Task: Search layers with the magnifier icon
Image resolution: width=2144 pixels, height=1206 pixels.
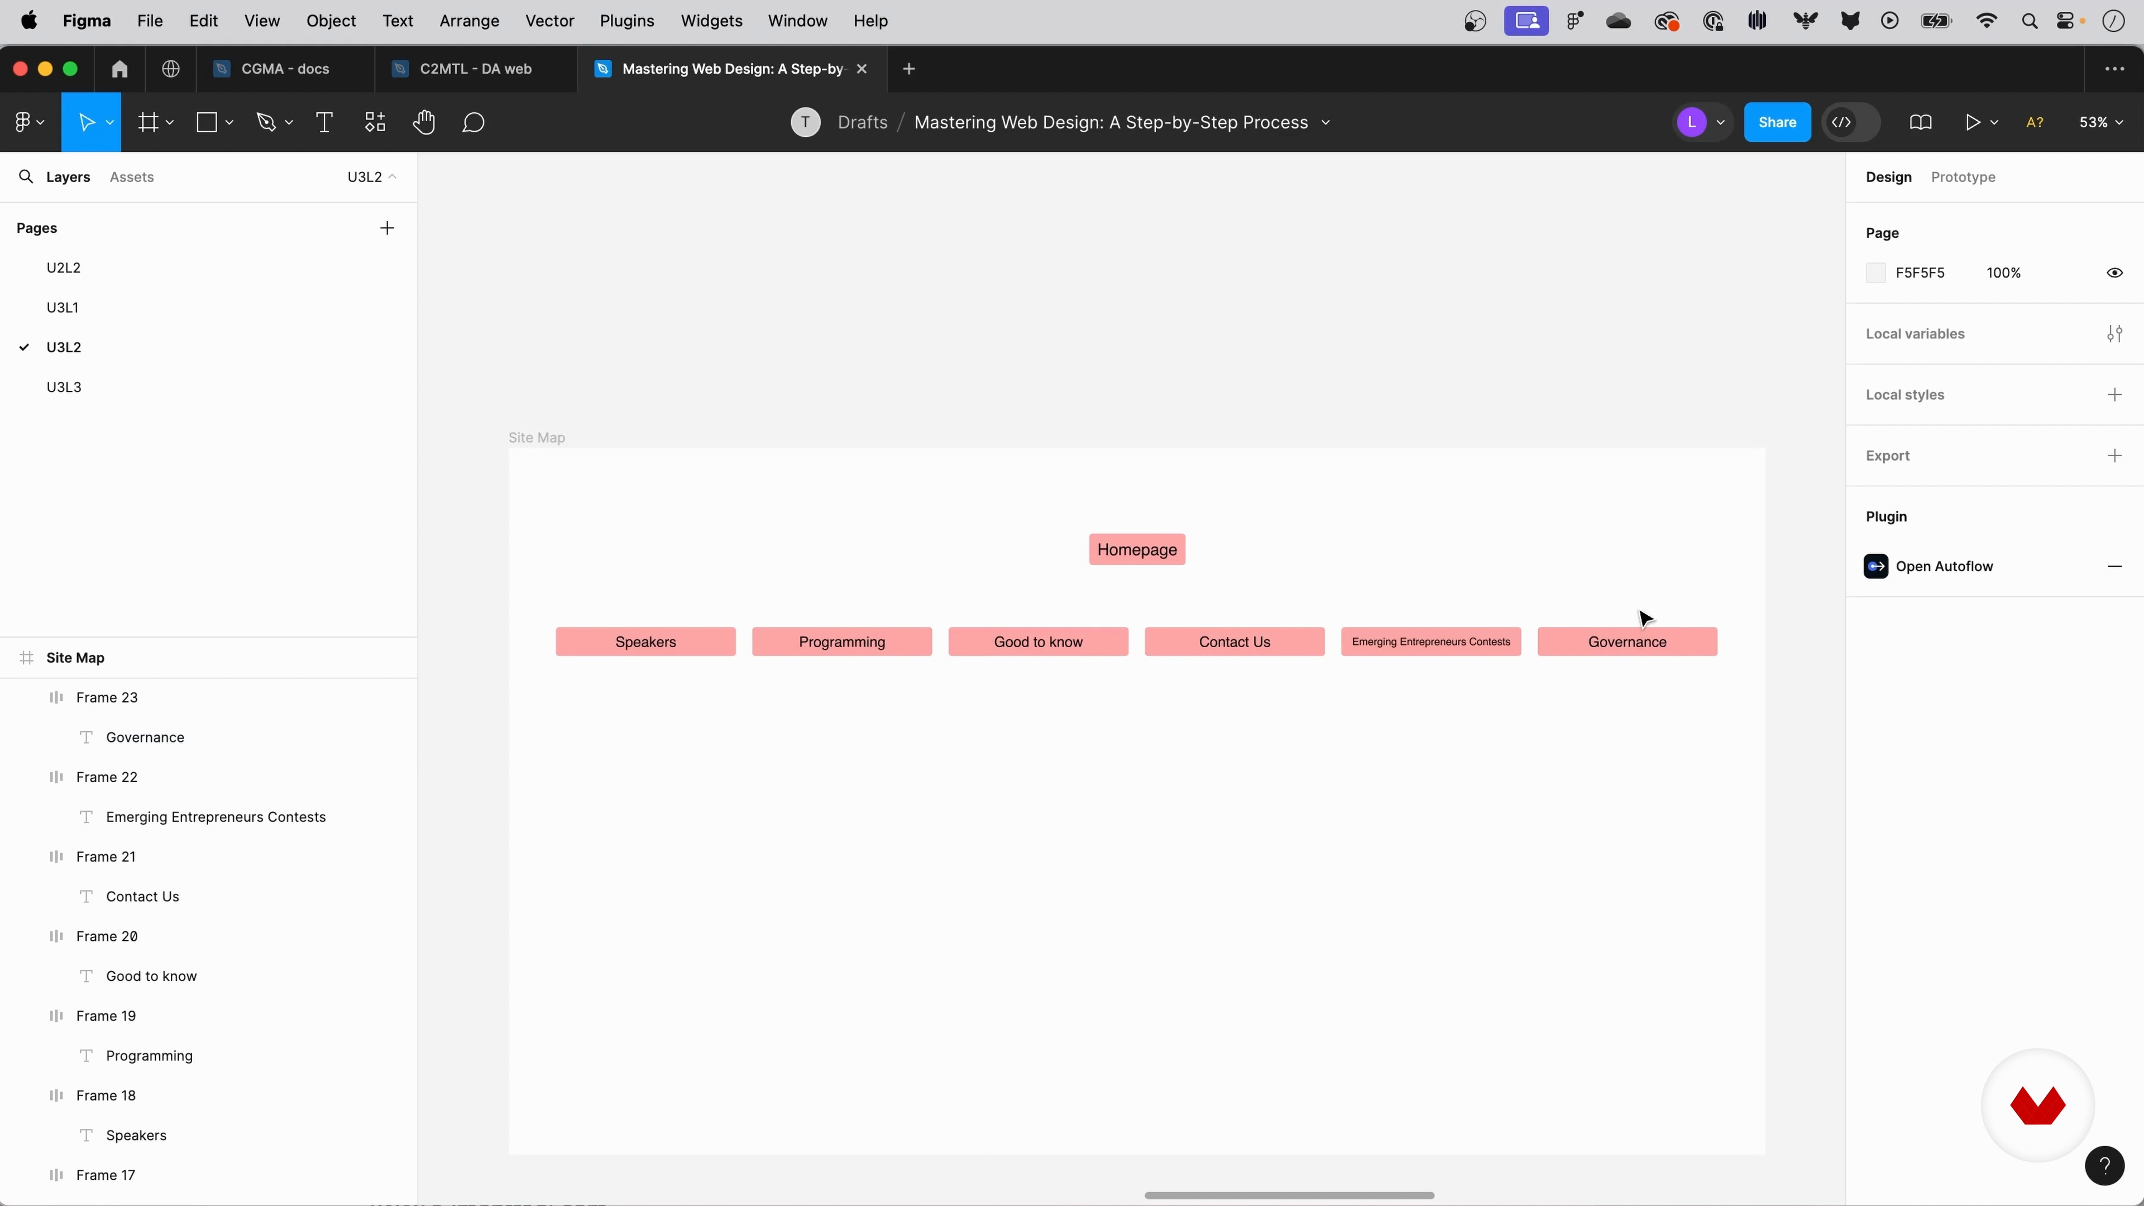Action: click(x=26, y=176)
